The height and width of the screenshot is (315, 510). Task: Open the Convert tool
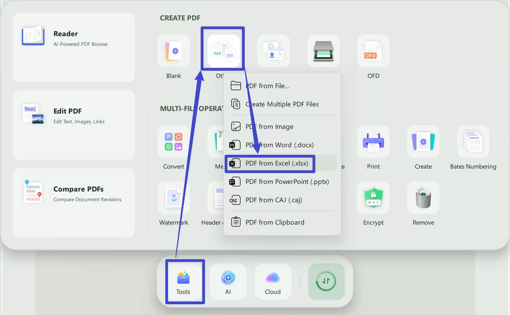(x=173, y=142)
